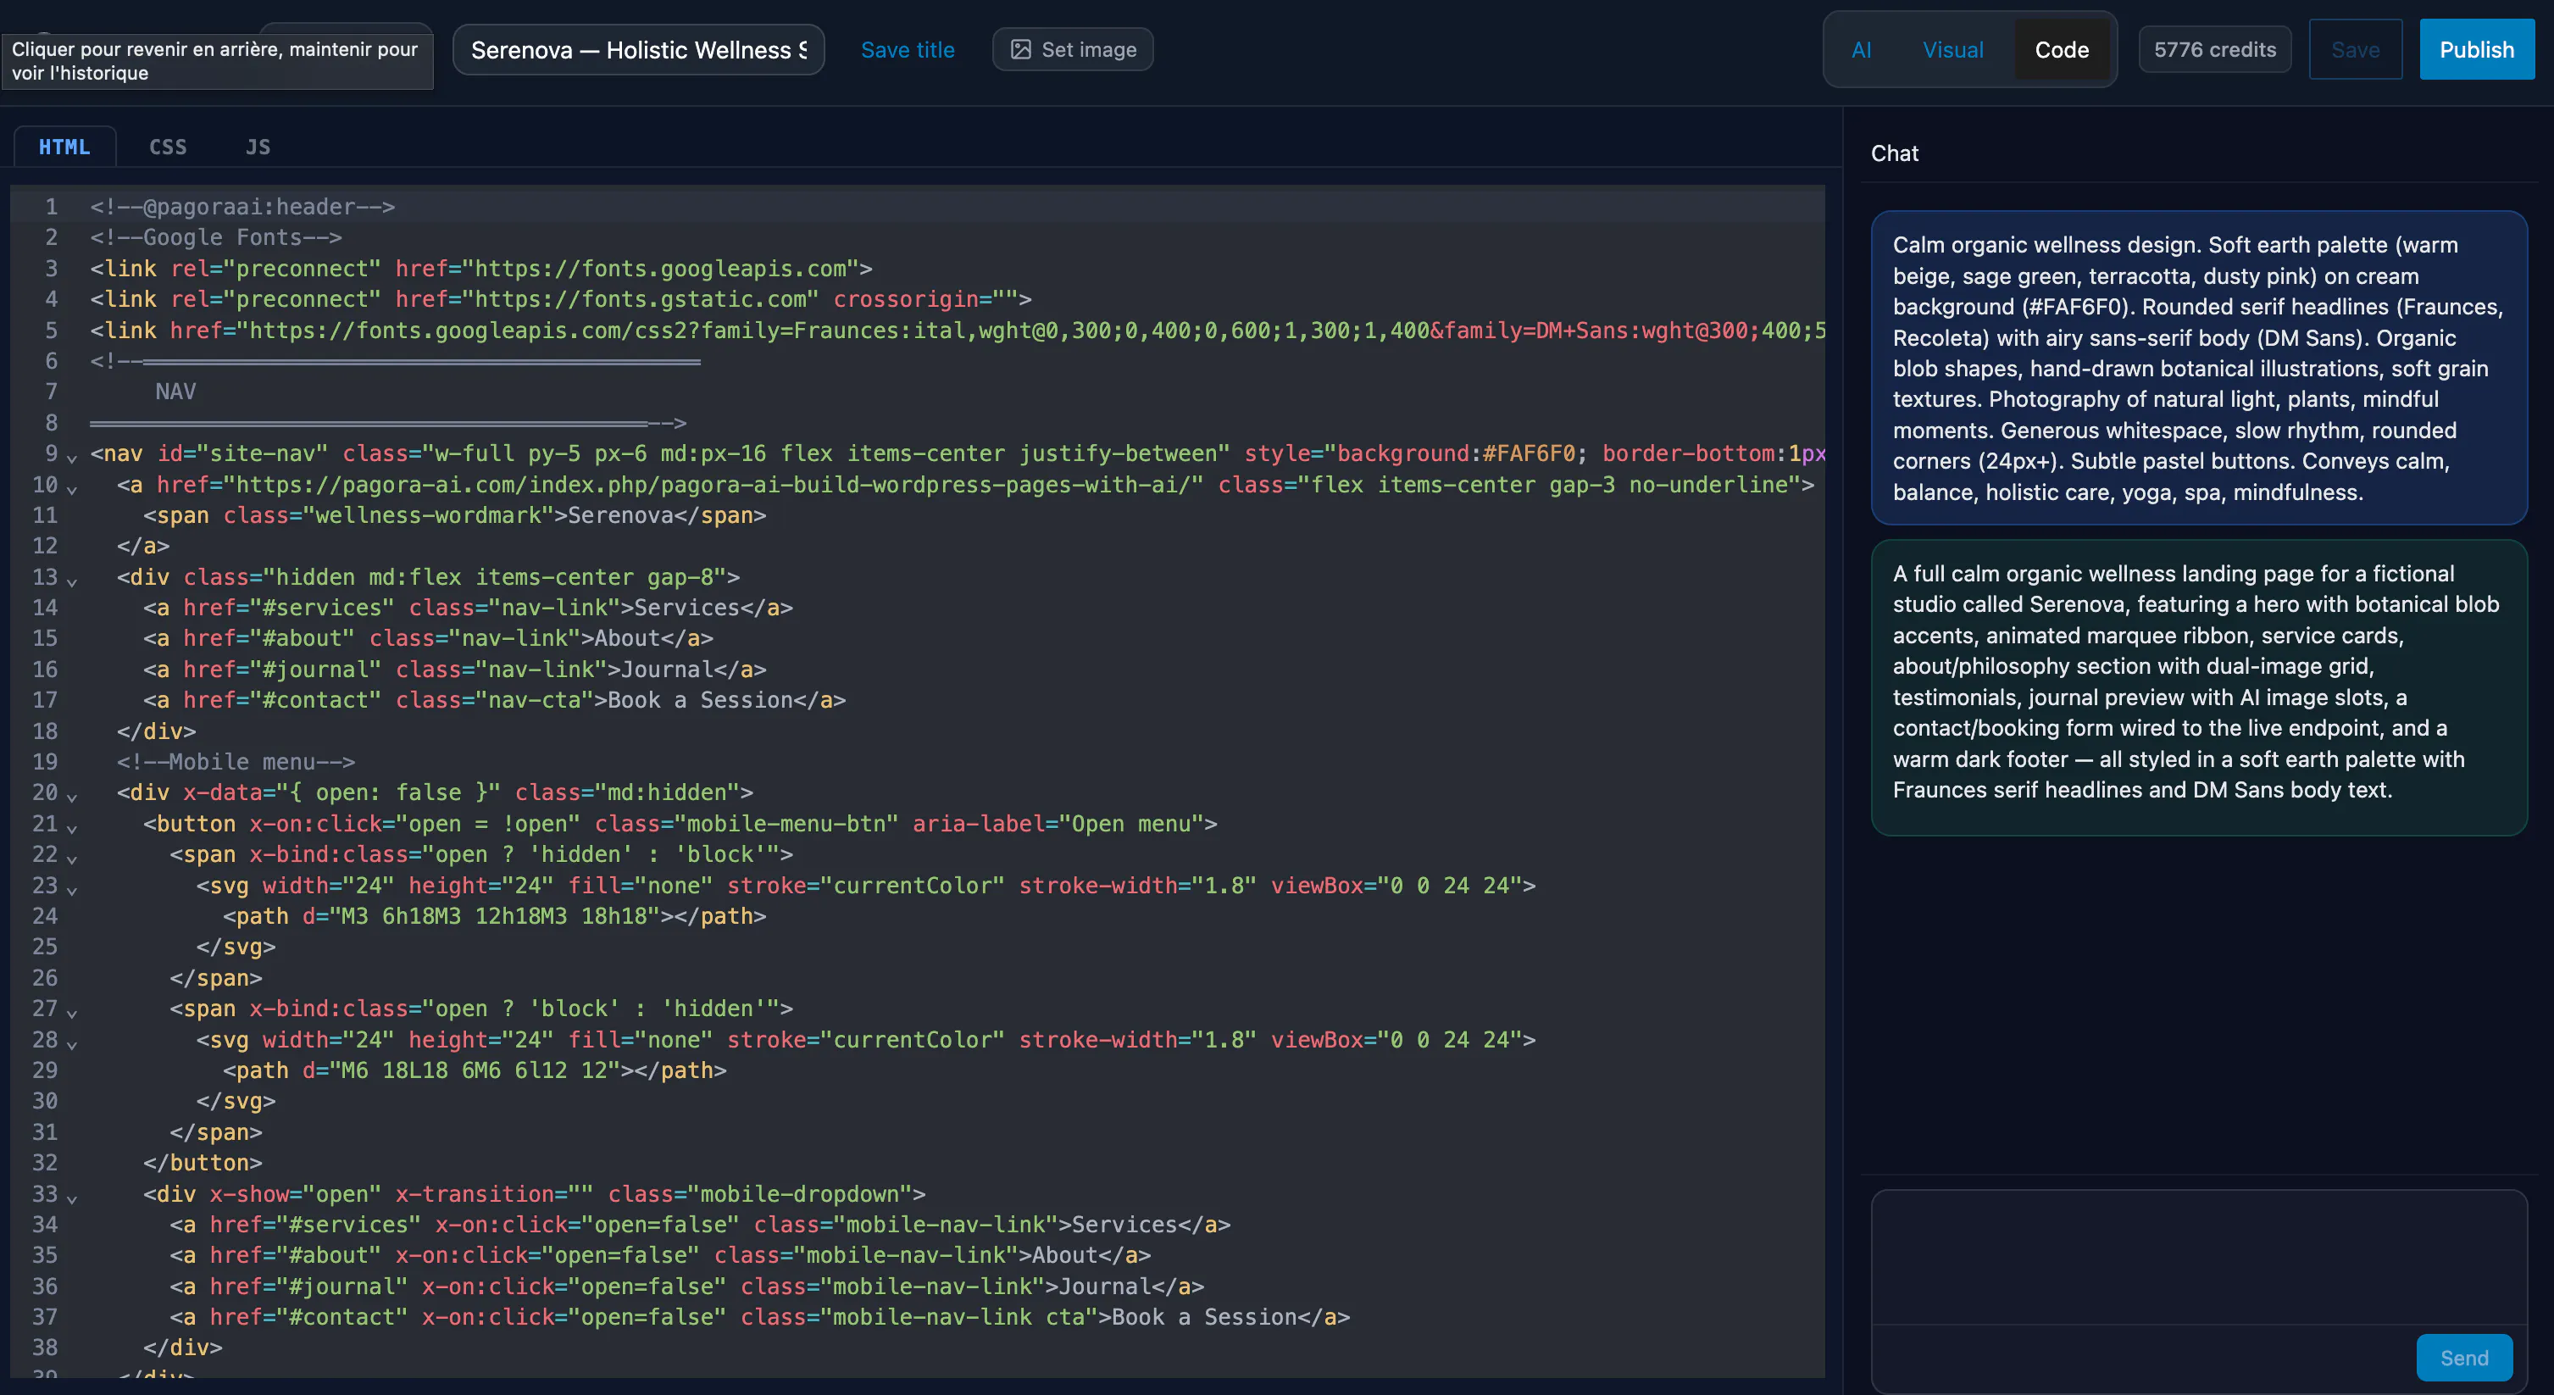Click the "@pagoraai:header" comment on line 1
The image size is (2554, 1395).
243,206
